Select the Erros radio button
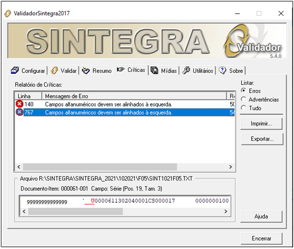This screenshot has height=249, width=294. pos(243,91)
